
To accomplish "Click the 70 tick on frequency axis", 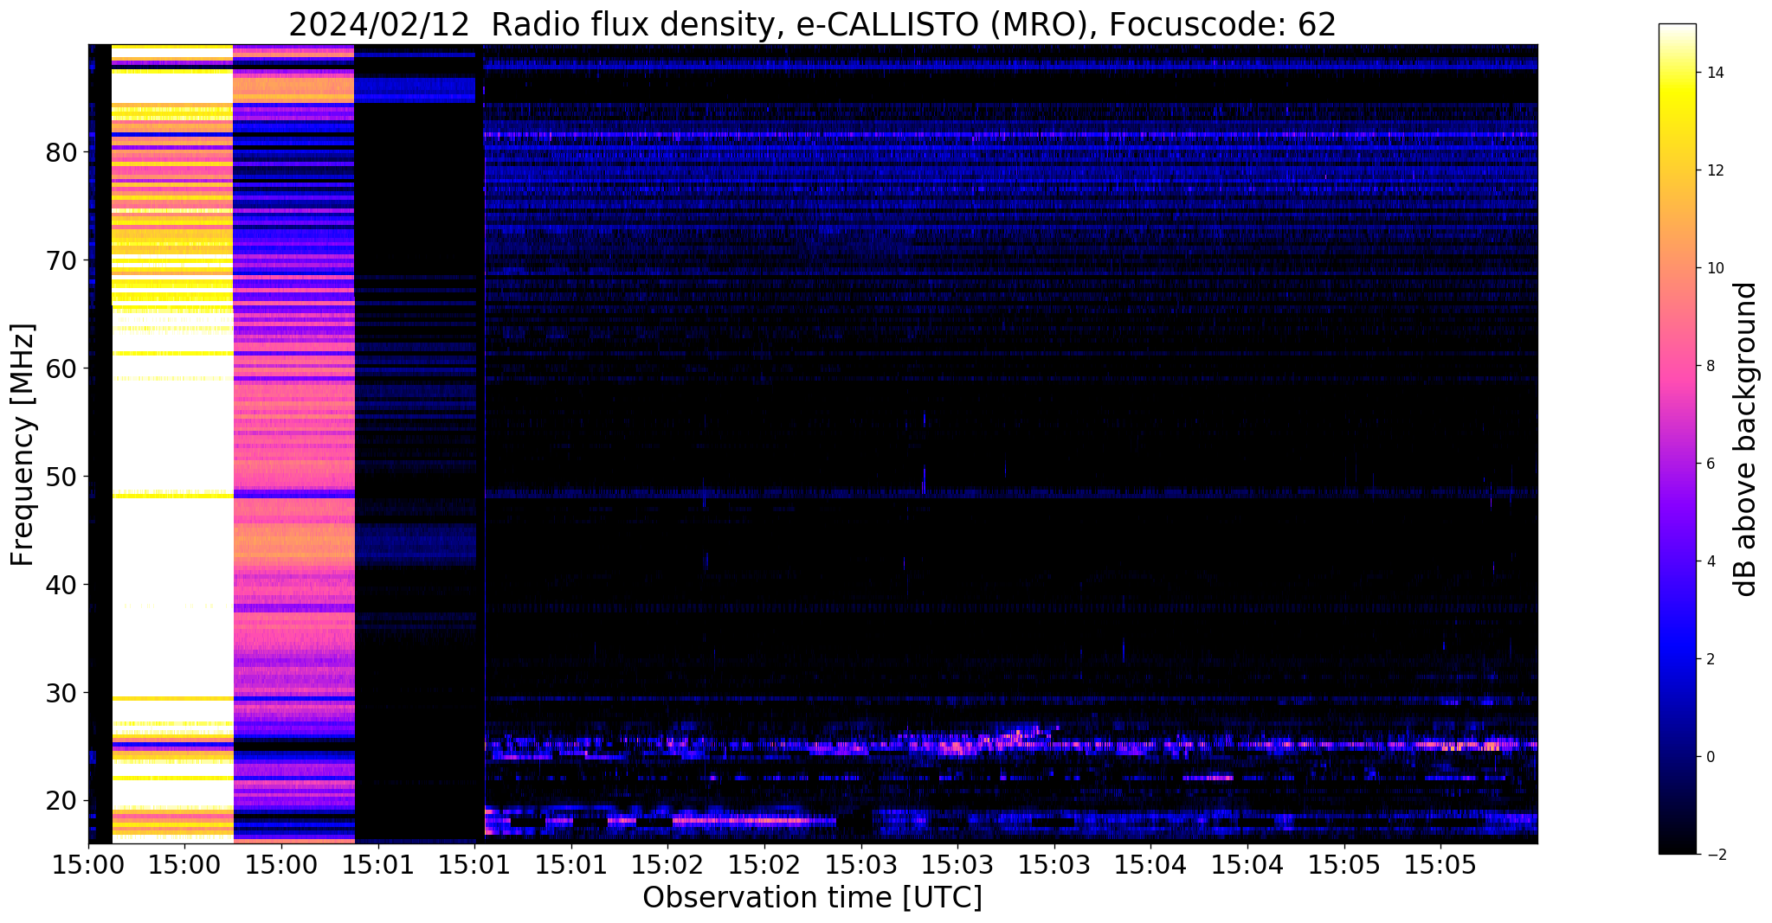I will pyautogui.click(x=61, y=261).
